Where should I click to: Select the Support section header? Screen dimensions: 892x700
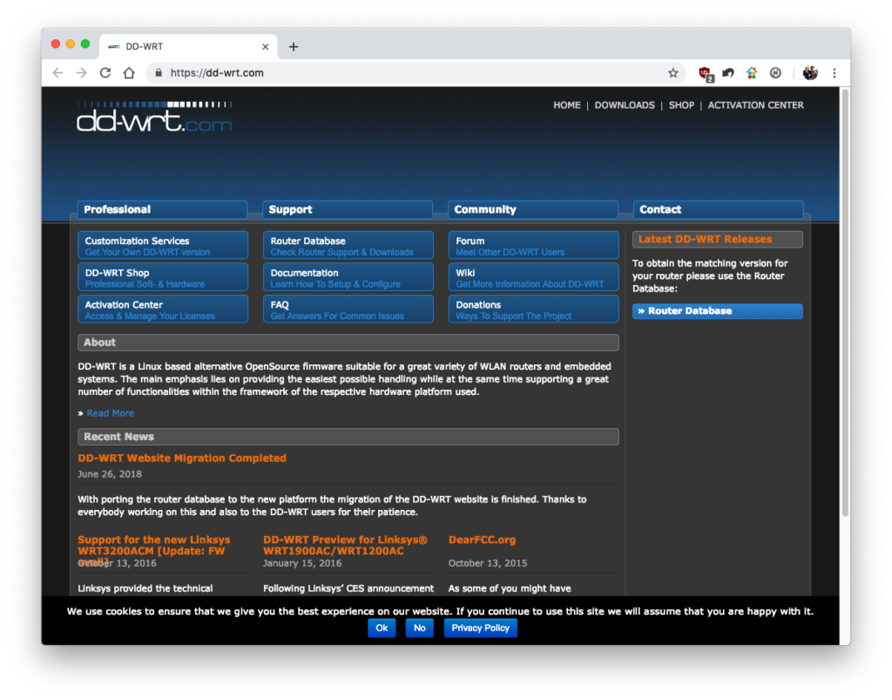pos(348,209)
